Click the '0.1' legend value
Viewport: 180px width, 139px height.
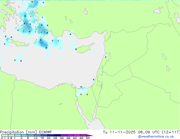[x=3, y=138]
